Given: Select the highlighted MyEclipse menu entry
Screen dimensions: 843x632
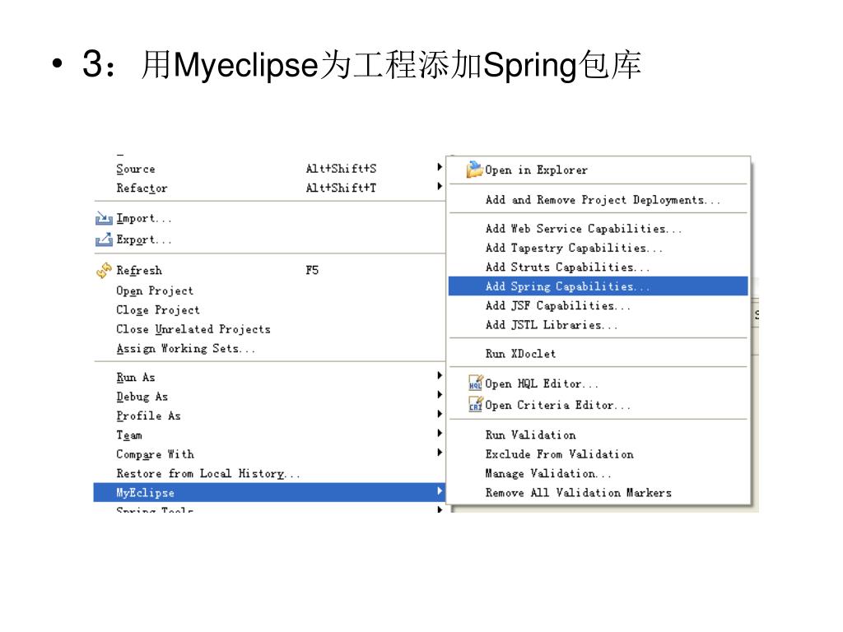Looking at the screenshot, I should pos(269,492).
